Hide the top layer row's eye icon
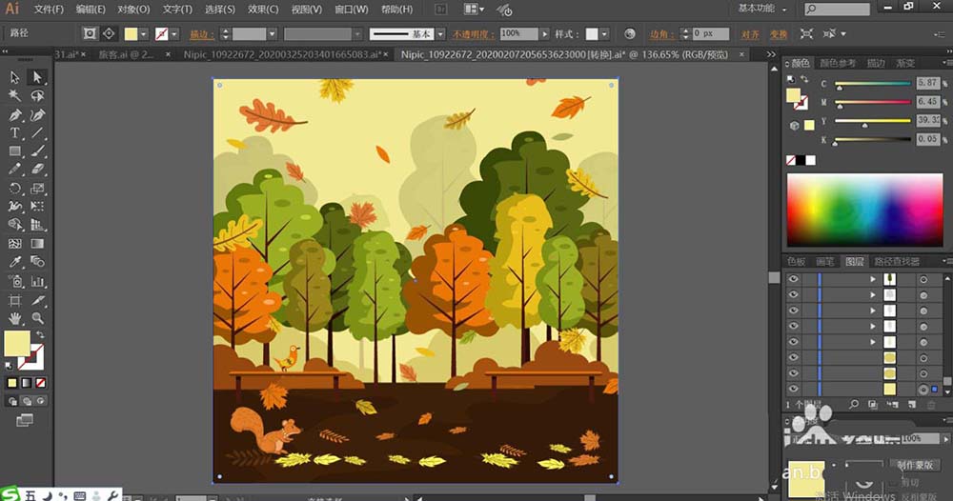This screenshot has height=501, width=953. pyautogui.click(x=793, y=279)
